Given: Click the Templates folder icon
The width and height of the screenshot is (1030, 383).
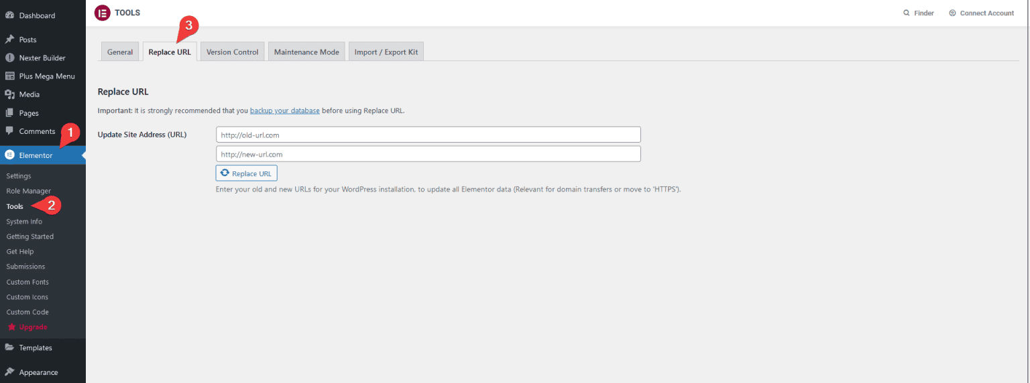Looking at the screenshot, I should (10, 348).
